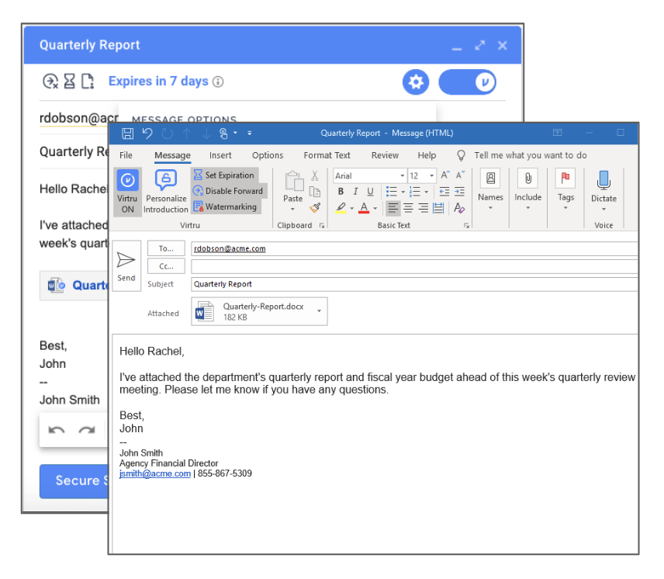Toggle the Virtru protection switch in Gmail compose
Screen dimensions: 664x579
[x=468, y=81]
